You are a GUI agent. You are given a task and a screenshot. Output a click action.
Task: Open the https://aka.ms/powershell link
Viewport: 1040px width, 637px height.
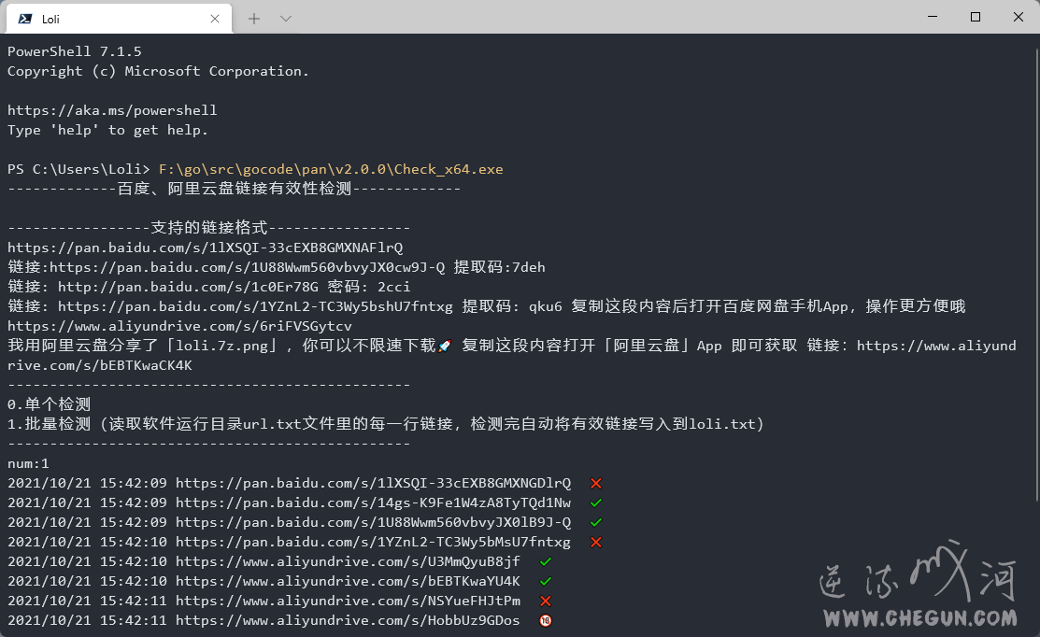coord(112,110)
